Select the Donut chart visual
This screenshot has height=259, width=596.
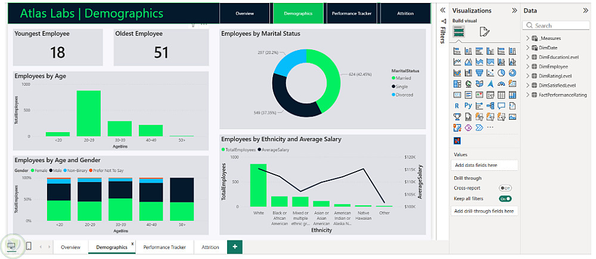tap(513, 73)
